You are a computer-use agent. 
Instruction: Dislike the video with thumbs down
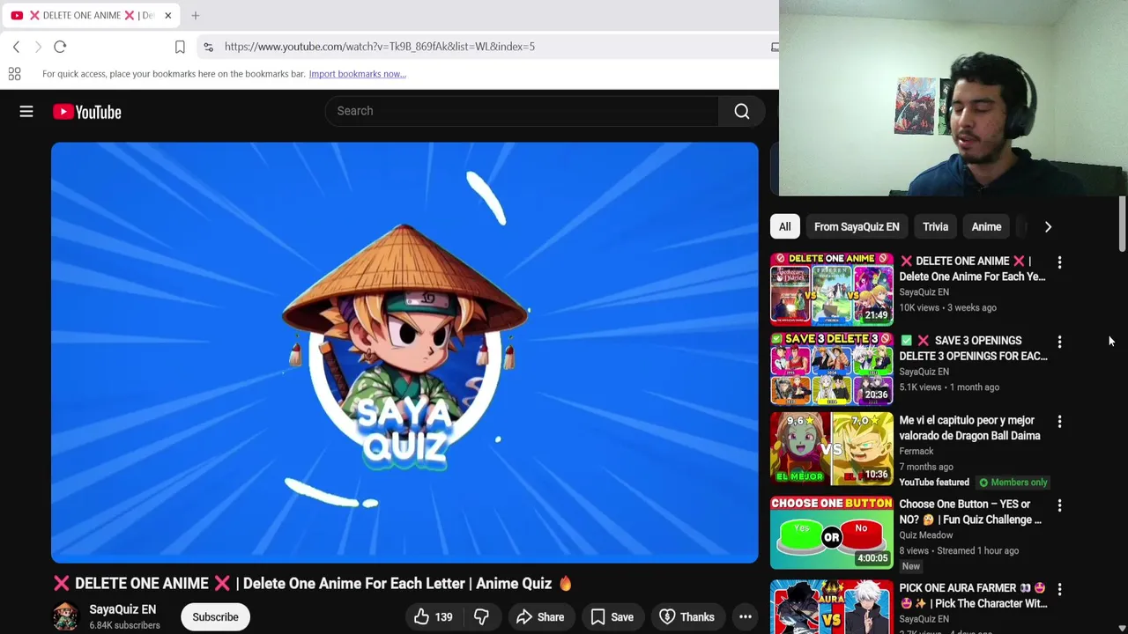[x=481, y=617]
